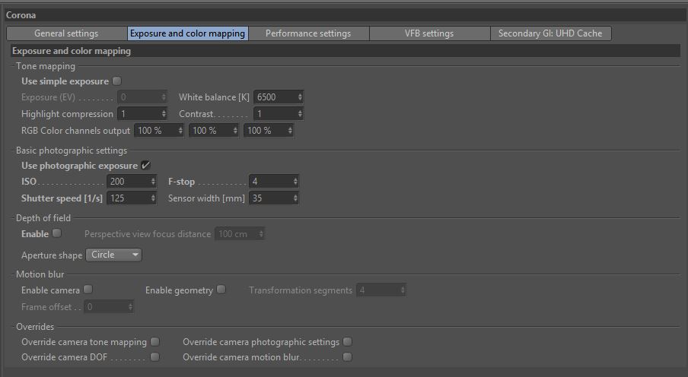
Task: Open the Aperture shape dropdown
Action: [x=113, y=255]
